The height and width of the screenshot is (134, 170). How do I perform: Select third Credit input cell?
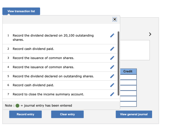point(128,88)
